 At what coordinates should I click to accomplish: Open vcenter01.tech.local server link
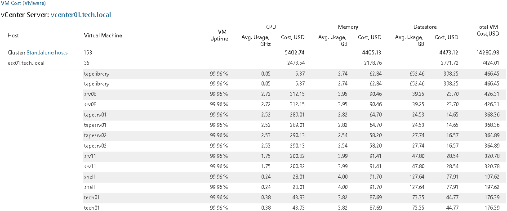81,15
